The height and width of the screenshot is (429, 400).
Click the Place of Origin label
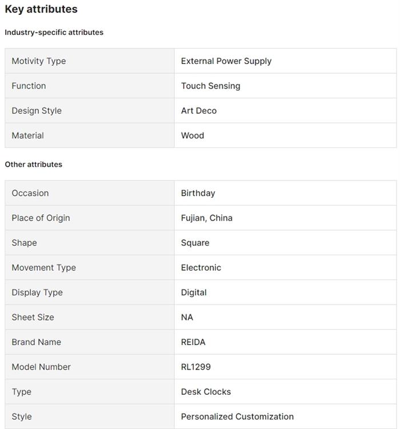(41, 218)
